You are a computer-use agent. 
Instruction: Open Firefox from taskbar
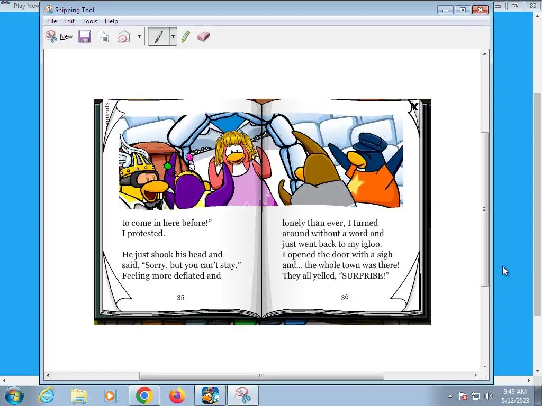coord(177,395)
